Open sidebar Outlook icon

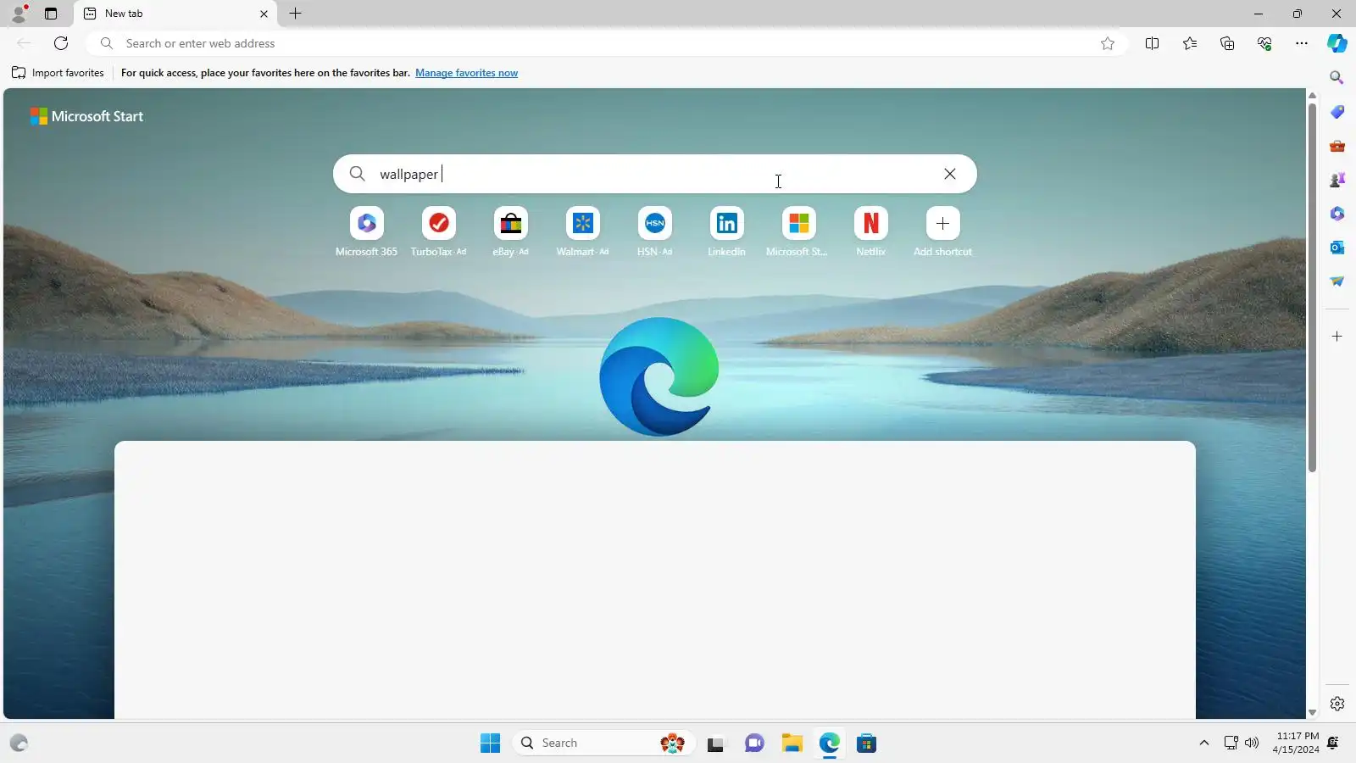[x=1337, y=248]
